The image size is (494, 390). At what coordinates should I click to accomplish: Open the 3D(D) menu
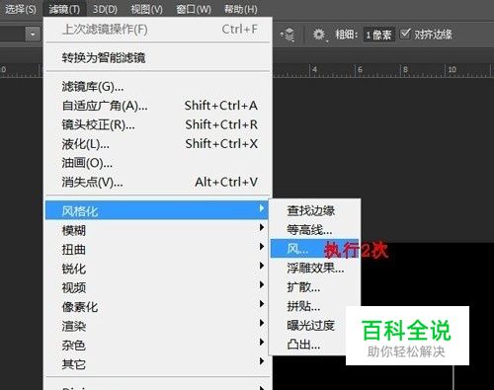pyautogui.click(x=105, y=9)
